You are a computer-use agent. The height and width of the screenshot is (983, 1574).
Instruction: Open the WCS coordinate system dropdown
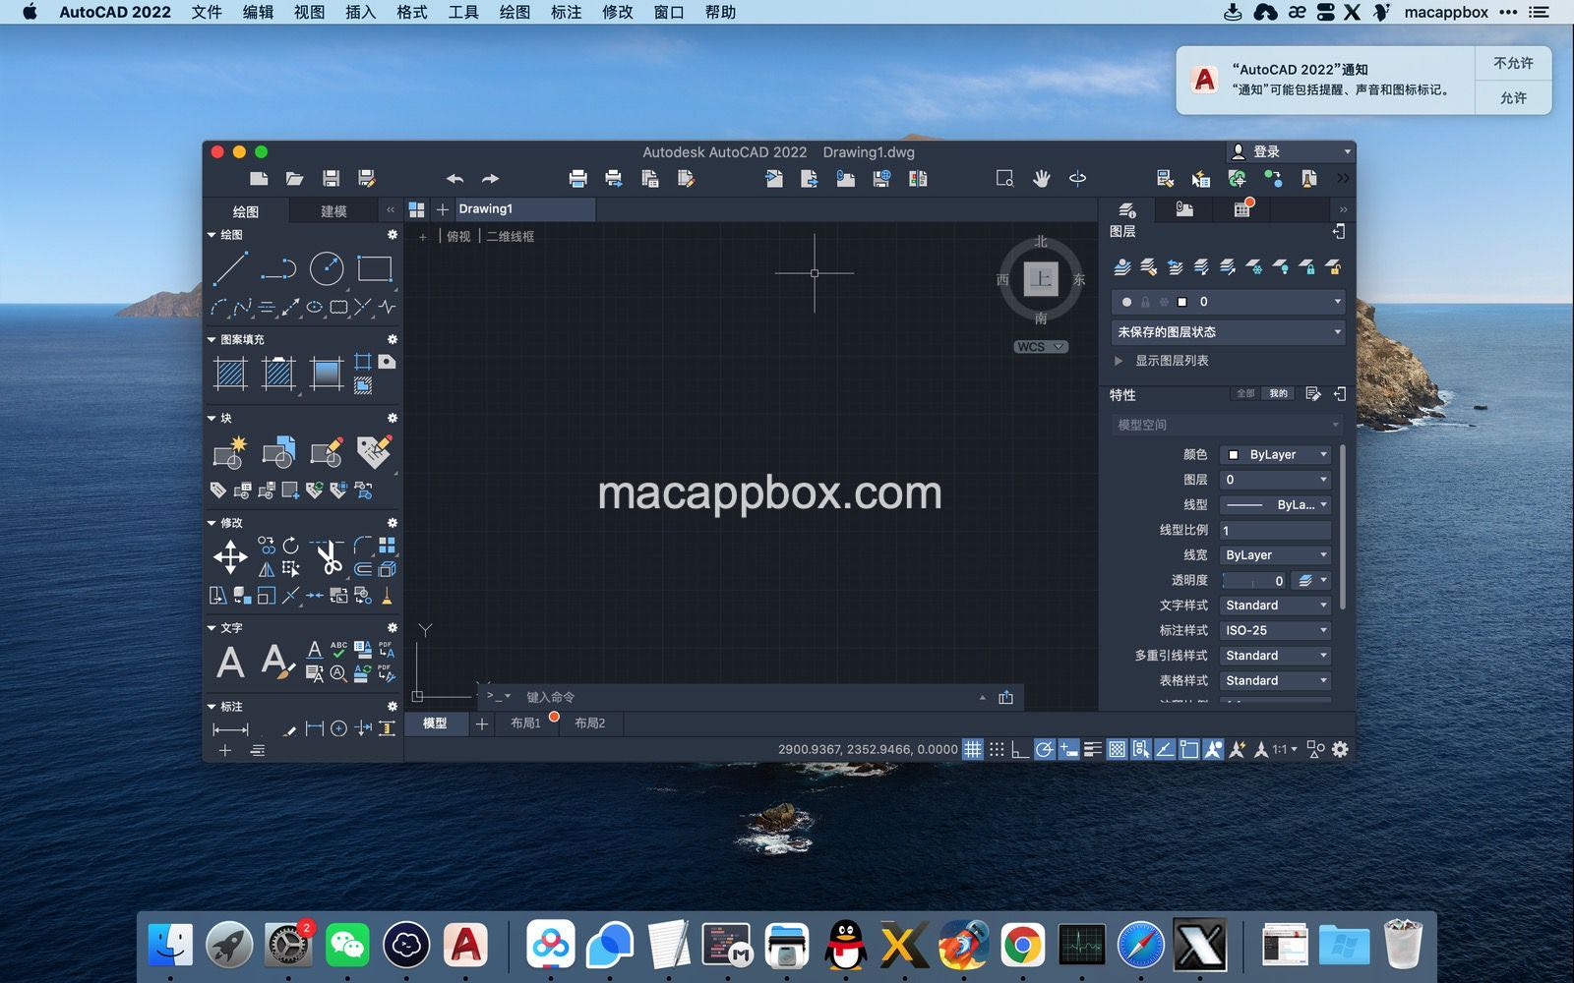pos(1041,347)
